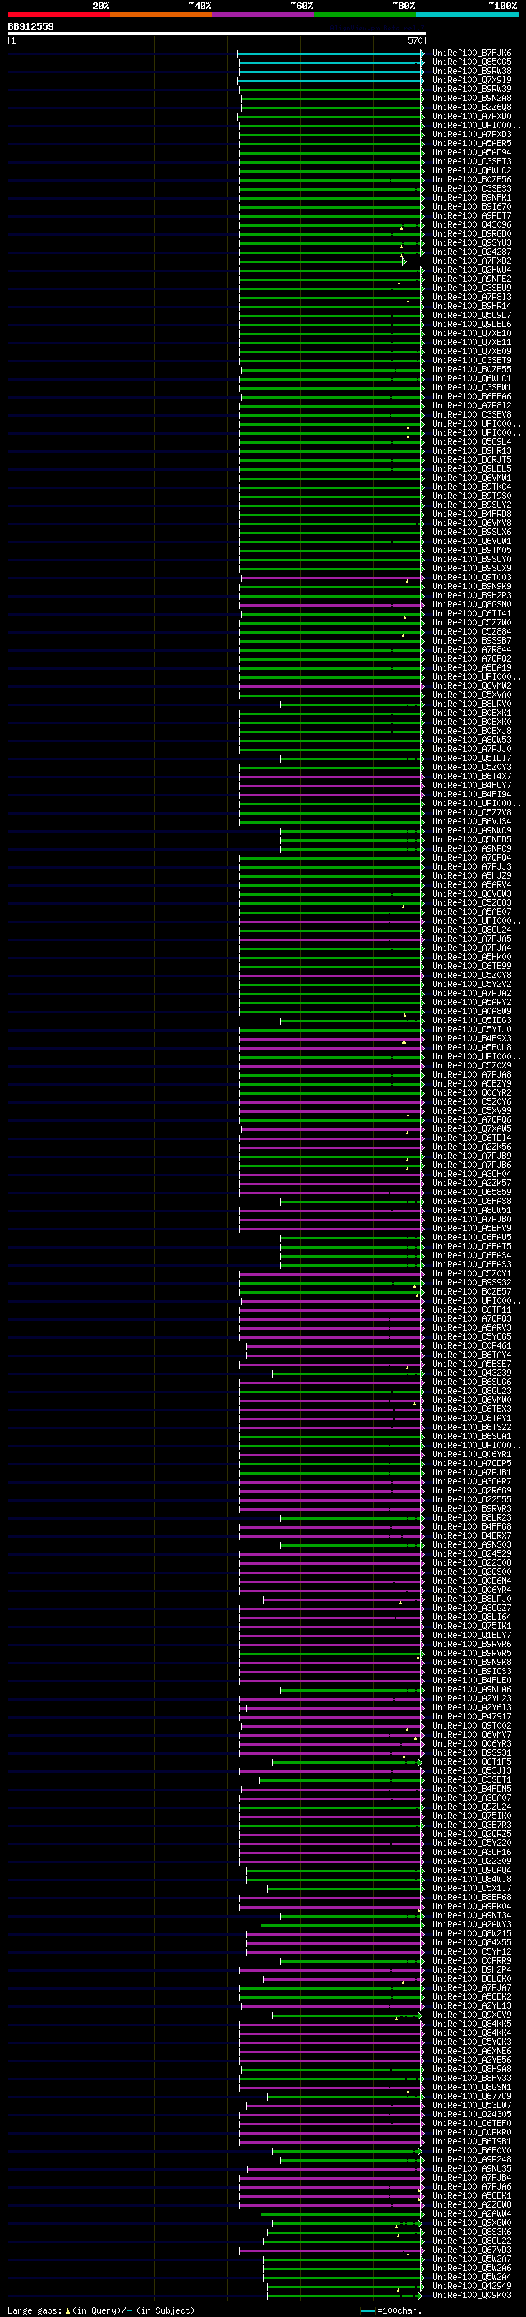Select the UniRef100_B9S932 label

tap(472, 1283)
